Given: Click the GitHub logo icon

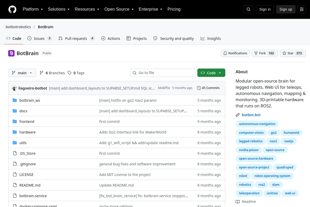Looking at the screenshot, I should (x=12, y=9).
